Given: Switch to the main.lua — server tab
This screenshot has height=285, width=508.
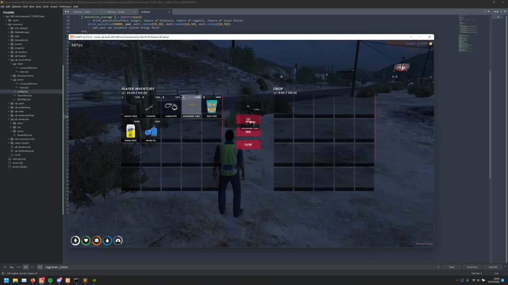Looking at the screenshot, I should (115, 12).
